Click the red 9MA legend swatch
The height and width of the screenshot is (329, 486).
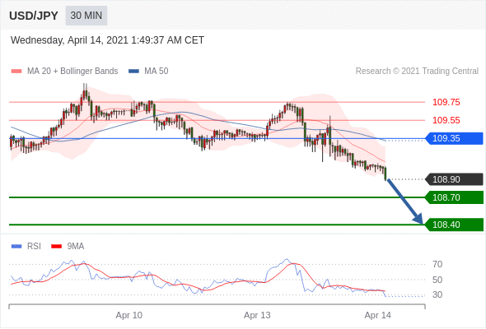tap(56, 247)
